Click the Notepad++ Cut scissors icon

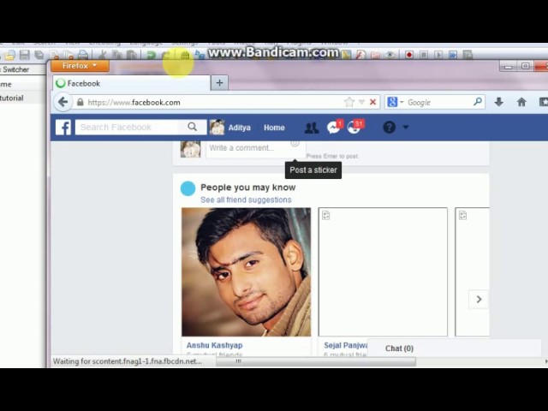click(x=103, y=55)
